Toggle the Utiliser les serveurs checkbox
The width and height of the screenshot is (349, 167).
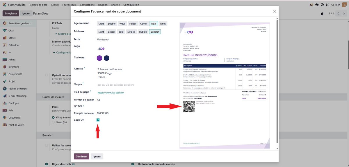pos(47,145)
